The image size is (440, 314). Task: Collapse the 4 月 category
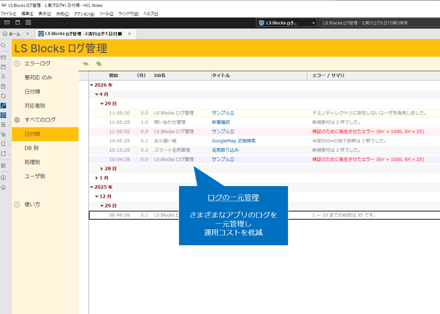tap(97, 95)
